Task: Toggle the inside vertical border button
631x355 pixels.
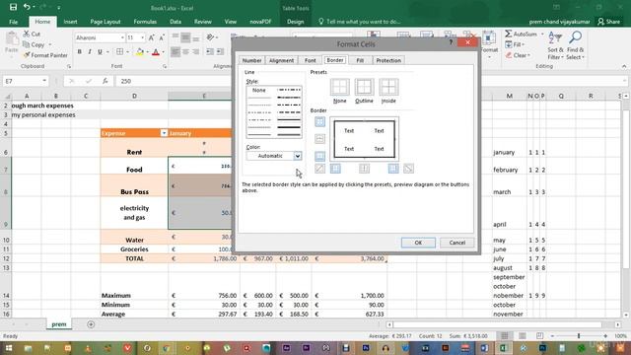Action: pos(364,169)
